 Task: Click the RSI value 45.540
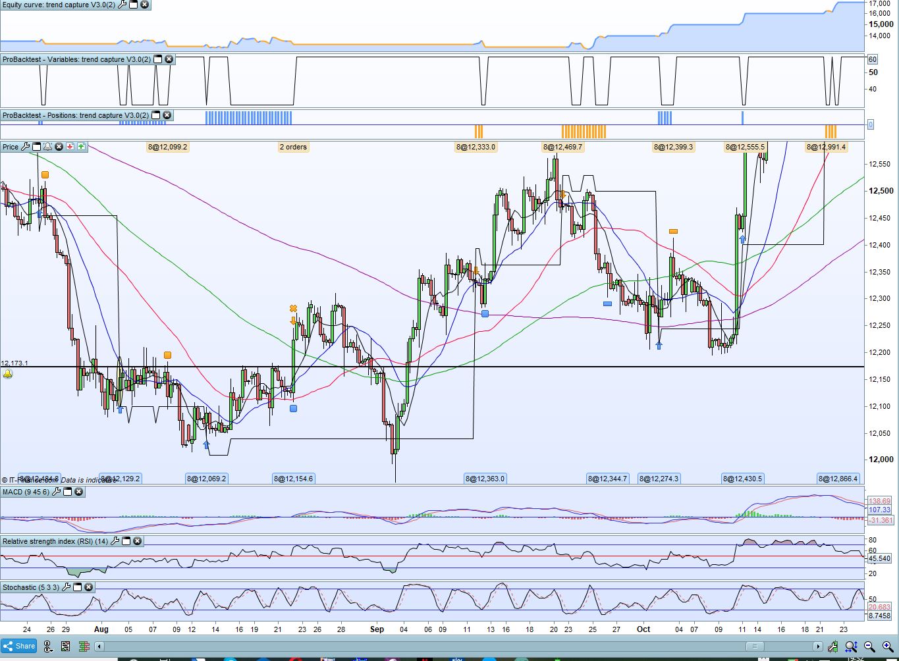pyautogui.click(x=879, y=558)
